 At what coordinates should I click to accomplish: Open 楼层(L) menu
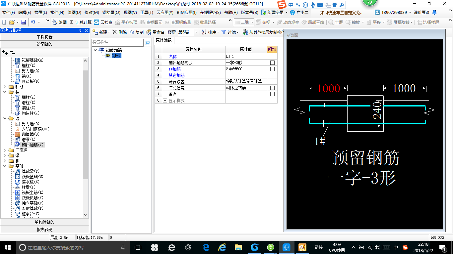(x=41, y=12)
